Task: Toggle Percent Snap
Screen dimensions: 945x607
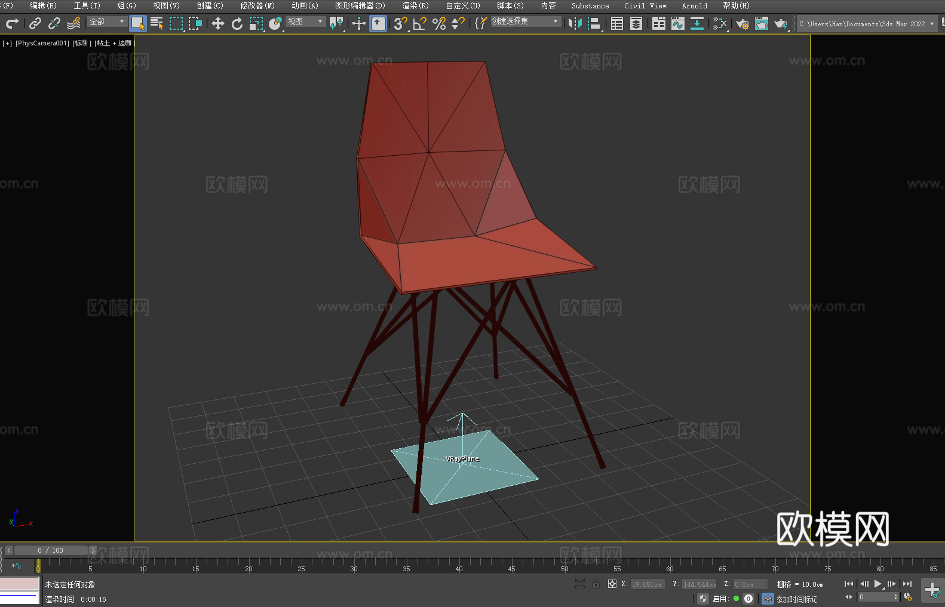Action: (x=439, y=23)
